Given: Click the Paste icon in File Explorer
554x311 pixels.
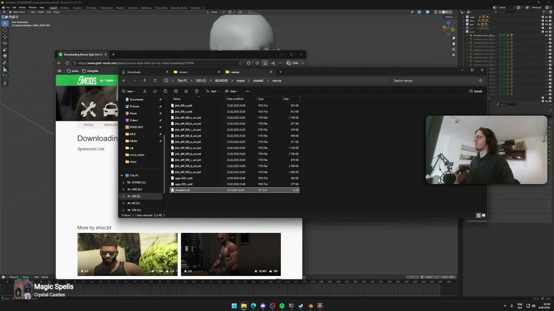Looking at the screenshot, I should pos(165,91).
